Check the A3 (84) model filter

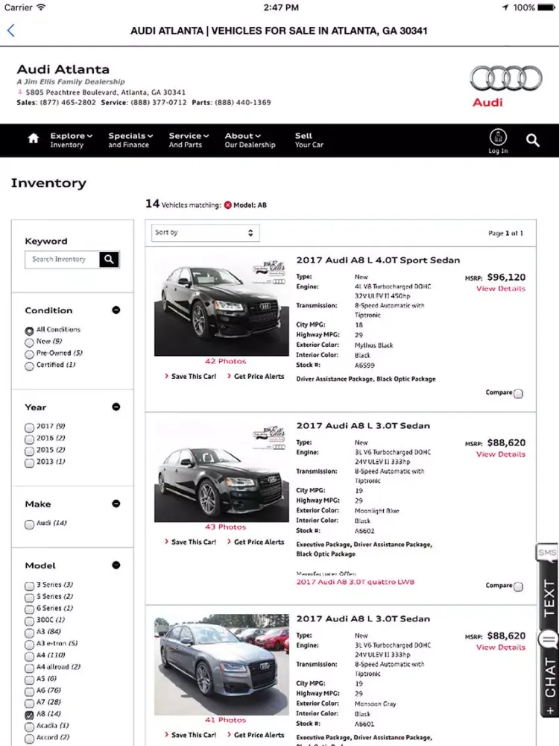tap(30, 633)
